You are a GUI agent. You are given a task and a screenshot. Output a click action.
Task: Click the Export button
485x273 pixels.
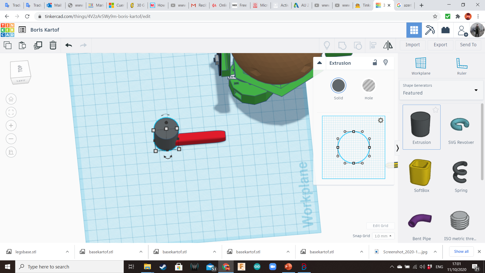[440, 45]
